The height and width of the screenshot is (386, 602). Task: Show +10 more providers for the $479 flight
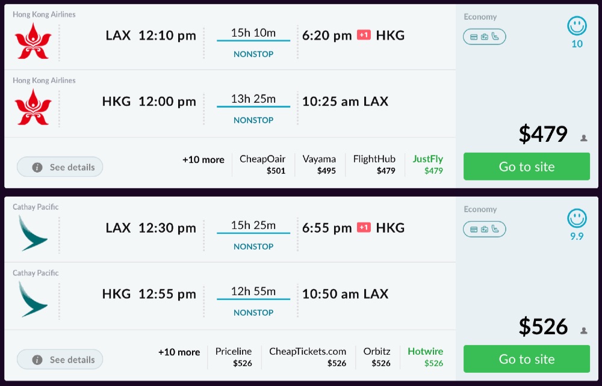click(203, 160)
